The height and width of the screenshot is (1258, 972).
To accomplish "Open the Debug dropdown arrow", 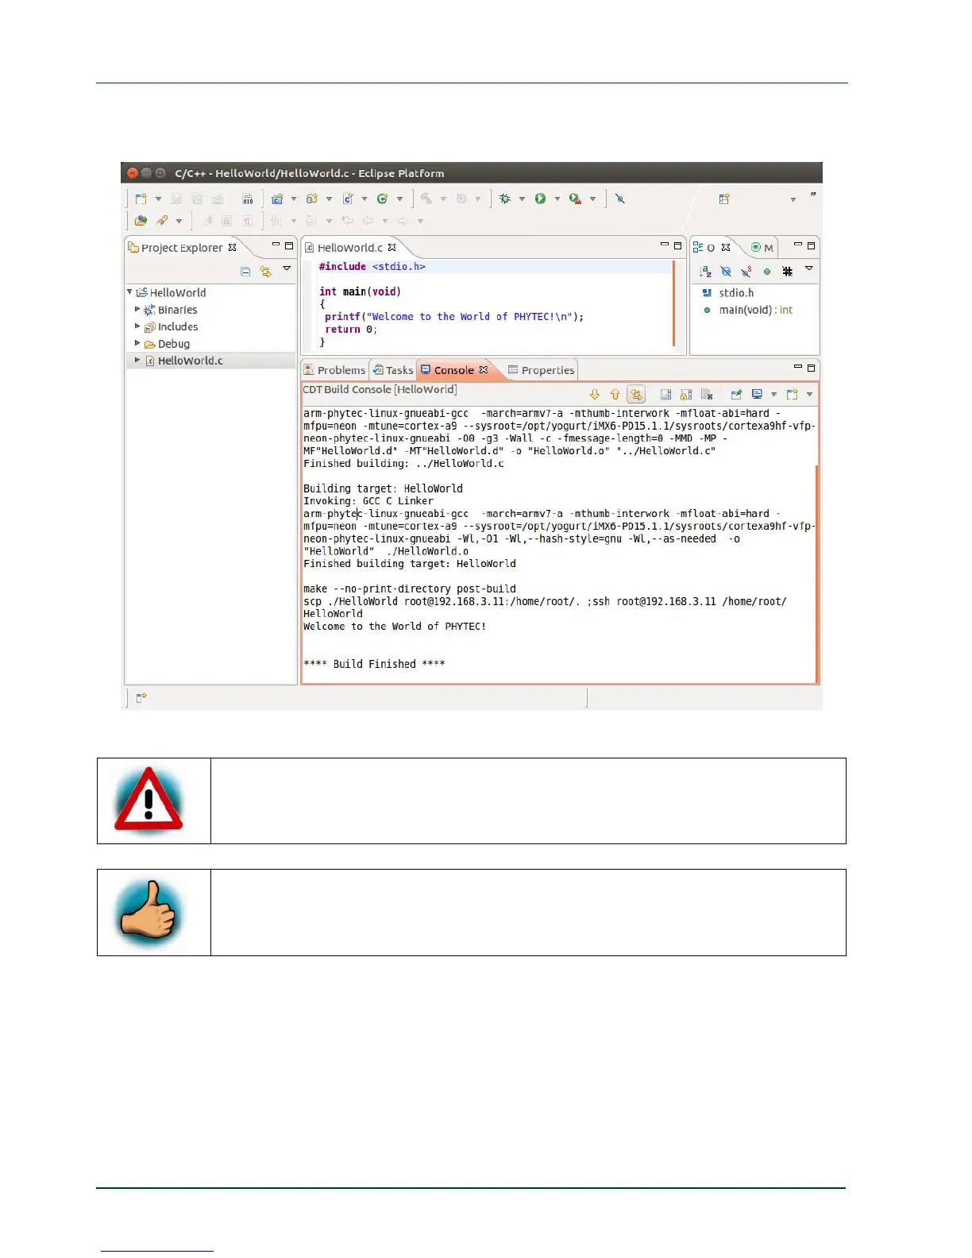I will tap(522, 199).
